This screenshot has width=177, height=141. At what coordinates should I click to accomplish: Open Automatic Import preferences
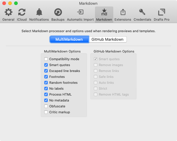click(x=80, y=14)
